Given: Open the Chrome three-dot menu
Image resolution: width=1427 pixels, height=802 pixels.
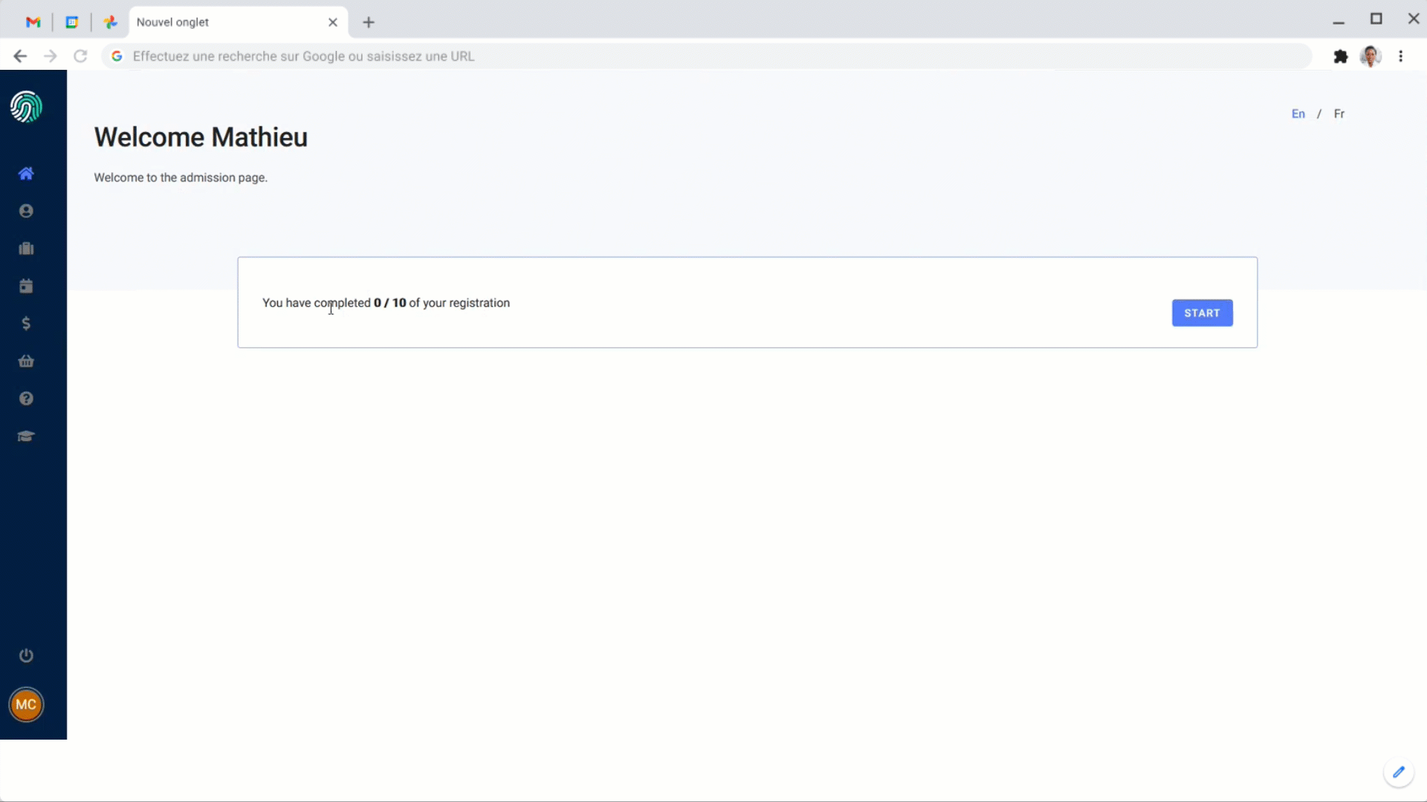Looking at the screenshot, I should 1401,56.
